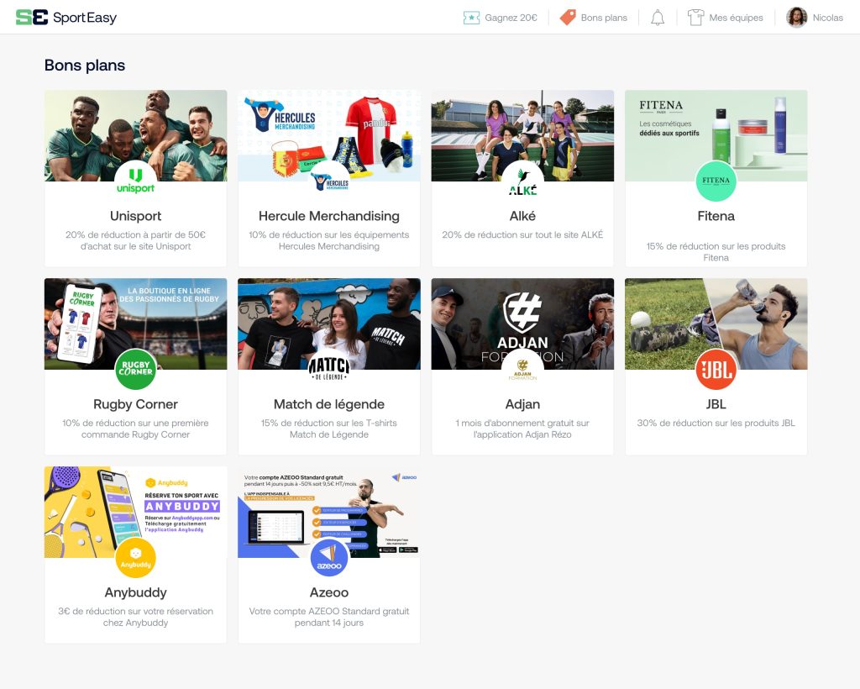Click Match de légende T-shirts banner photo
Screen dimensions: 860x689
pyautogui.click(x=329, y=323)
